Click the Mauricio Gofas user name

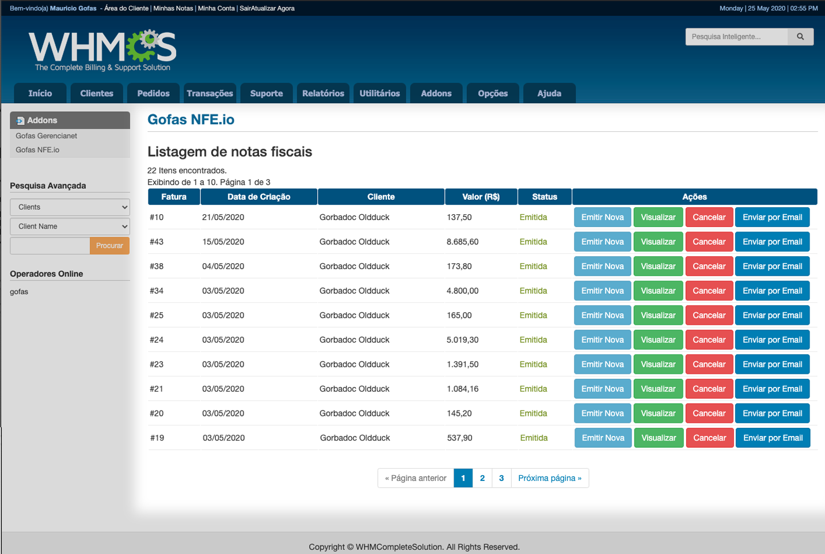[73, 9]
